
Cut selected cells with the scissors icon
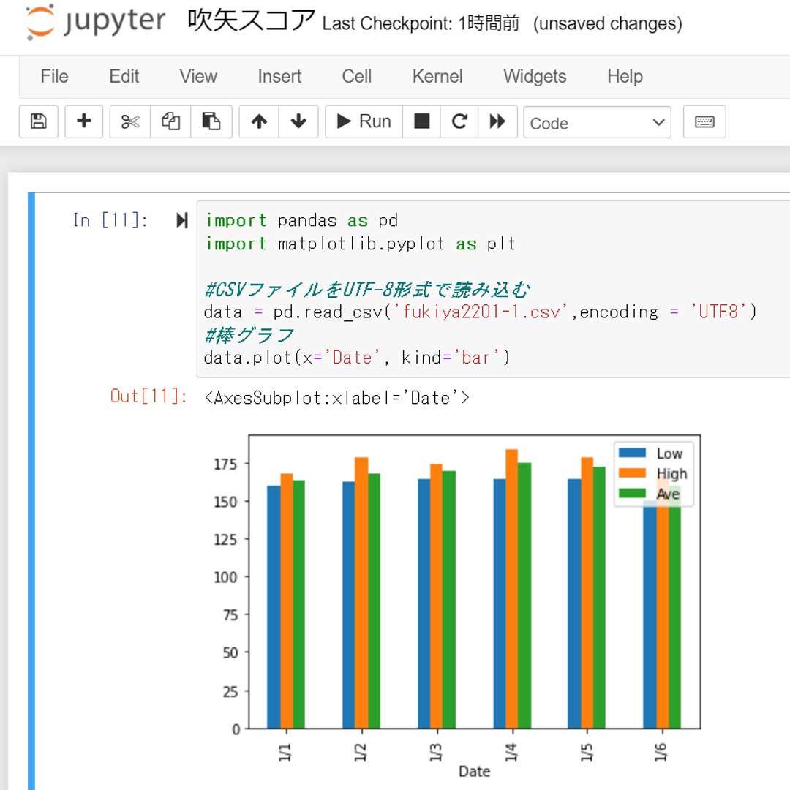point(130,121)
